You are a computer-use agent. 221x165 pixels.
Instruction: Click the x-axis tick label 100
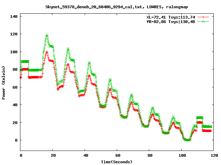(x=182, y=155)
